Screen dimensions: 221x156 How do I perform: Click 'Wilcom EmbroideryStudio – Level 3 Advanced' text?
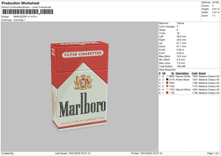tap(26, 7)
